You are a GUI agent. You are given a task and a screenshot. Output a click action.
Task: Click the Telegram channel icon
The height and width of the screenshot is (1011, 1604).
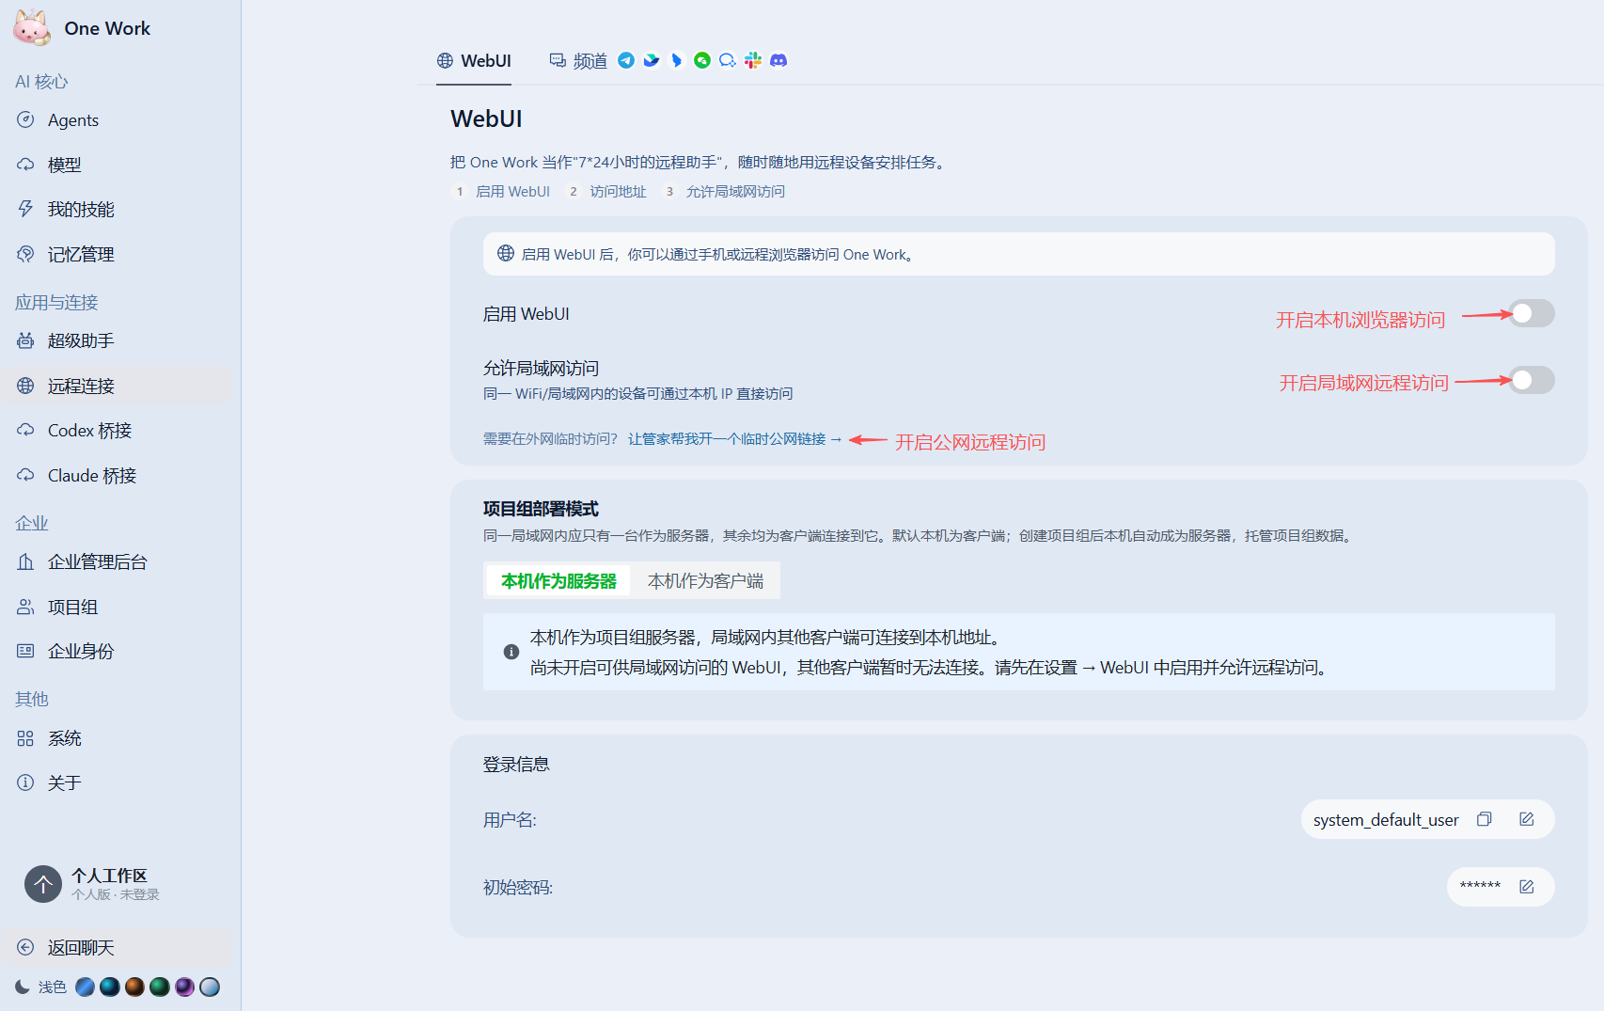(x=626, y=60)
